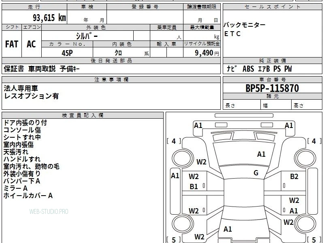Viewport: 324px width, 243px height.
Task: Click inspector note 外装小傷有り
Action: pyautogui.click(x=22, y=174)
